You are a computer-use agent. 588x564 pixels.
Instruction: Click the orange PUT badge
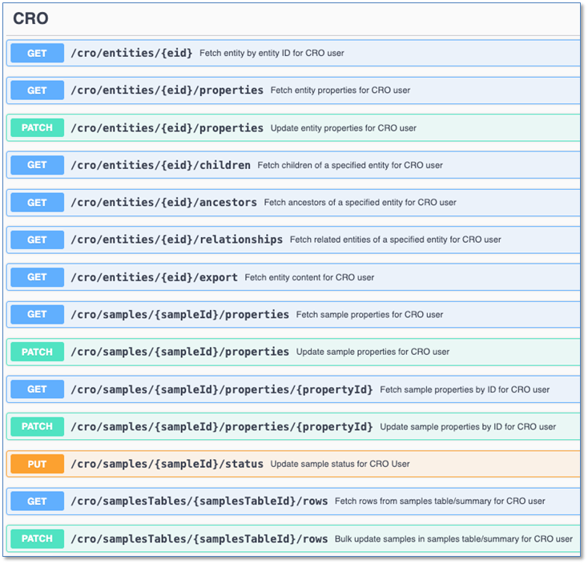point(37,464)
